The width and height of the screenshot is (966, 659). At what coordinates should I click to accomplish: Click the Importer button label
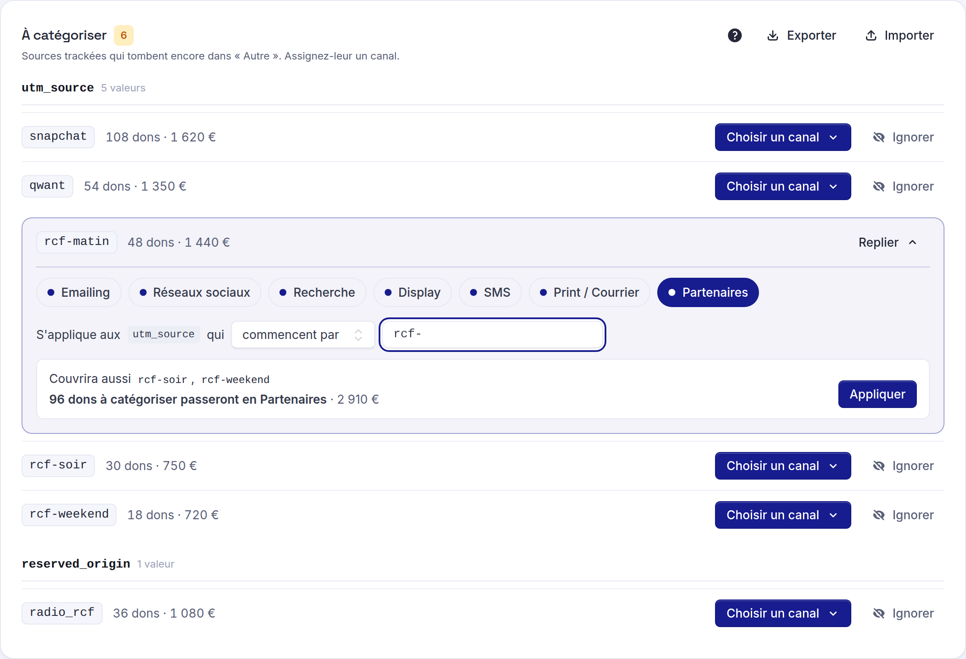pyautogui.click(x=909, y=35)
